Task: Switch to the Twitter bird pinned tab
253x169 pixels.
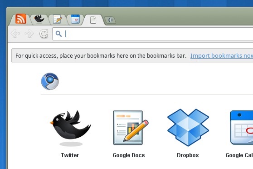Action: 39,19
